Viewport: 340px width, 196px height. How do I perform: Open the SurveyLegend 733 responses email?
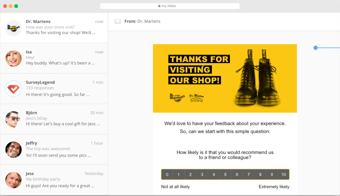tap(54, 89)
